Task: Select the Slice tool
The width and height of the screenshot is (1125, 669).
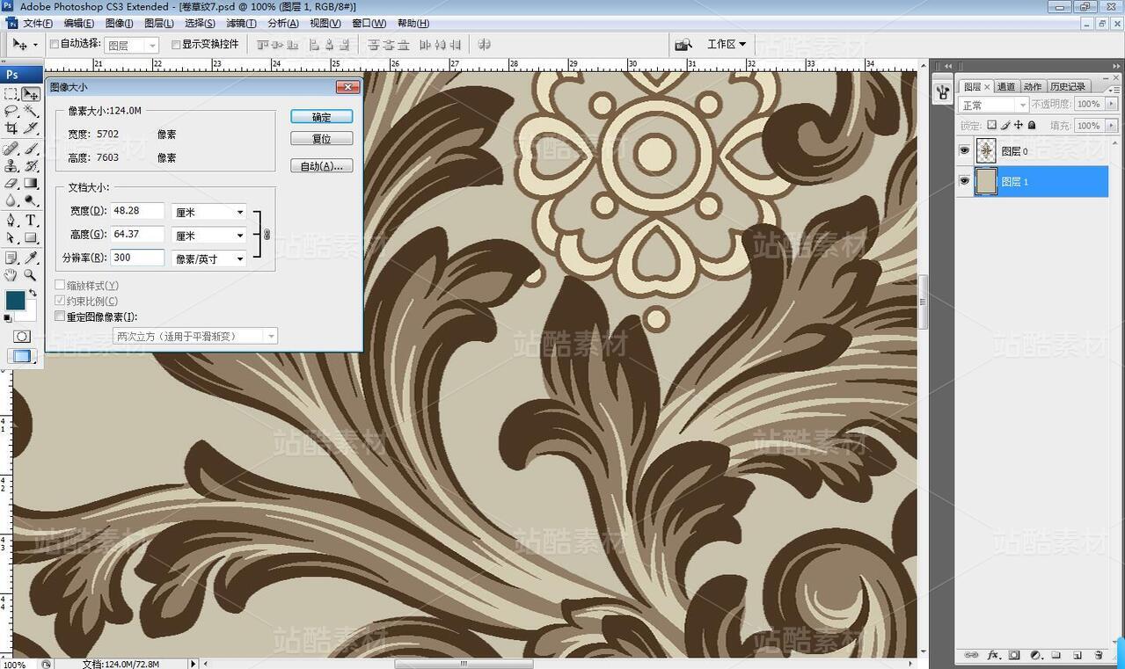Action: click(31, 128)
